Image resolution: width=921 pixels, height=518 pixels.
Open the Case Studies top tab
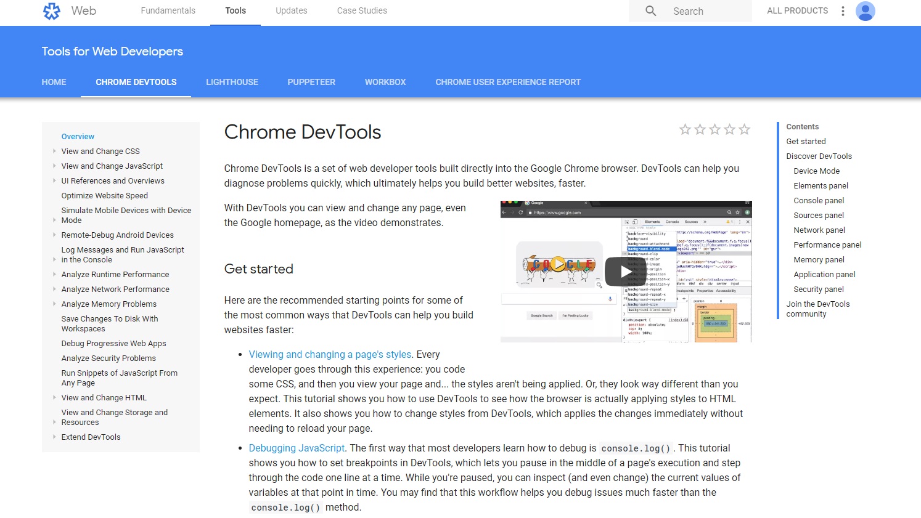pos(362,11)
